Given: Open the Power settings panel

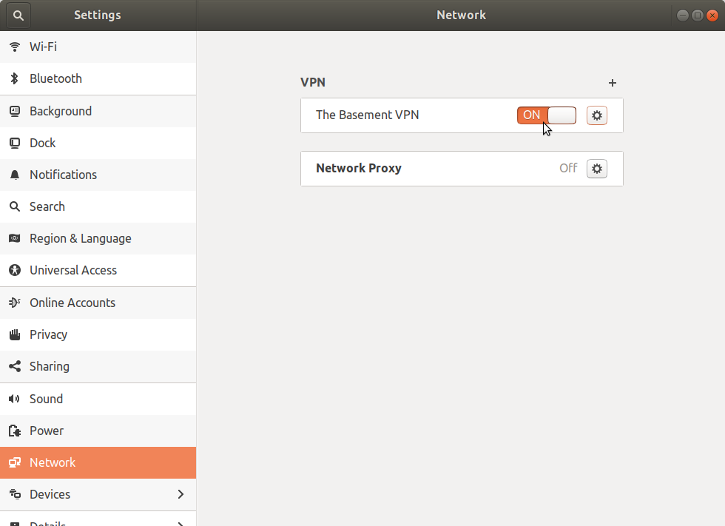Looking at the screenshot, I should (x=98, y=431).
